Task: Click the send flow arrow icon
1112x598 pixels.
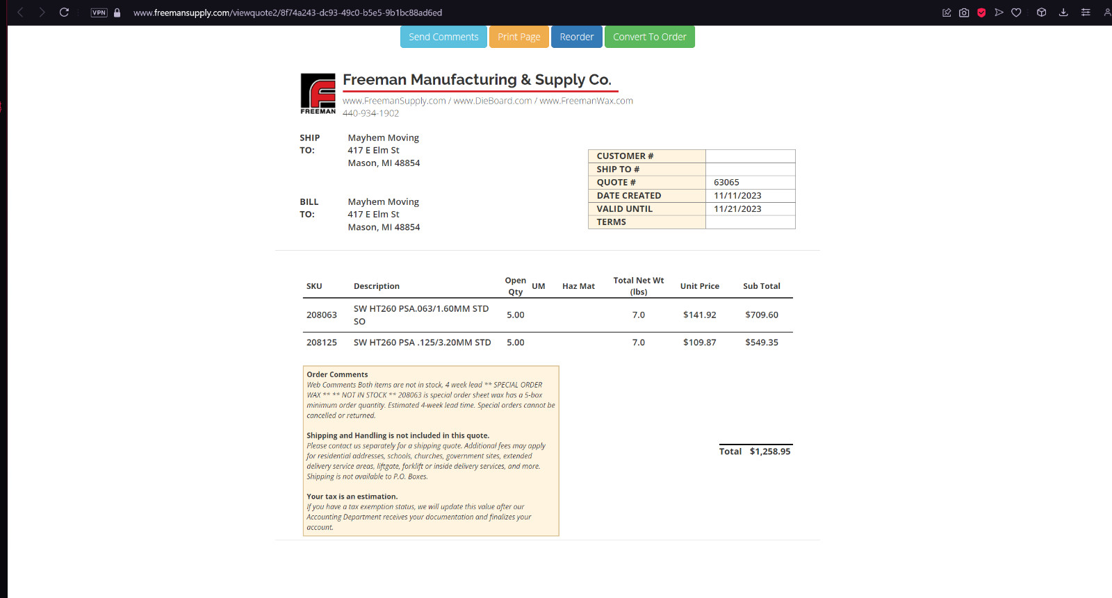Action: [999, 13]
